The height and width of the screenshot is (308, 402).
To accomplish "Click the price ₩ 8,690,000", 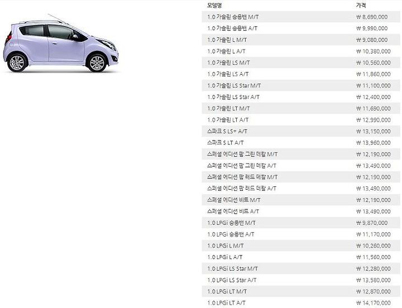I will 372,17.
